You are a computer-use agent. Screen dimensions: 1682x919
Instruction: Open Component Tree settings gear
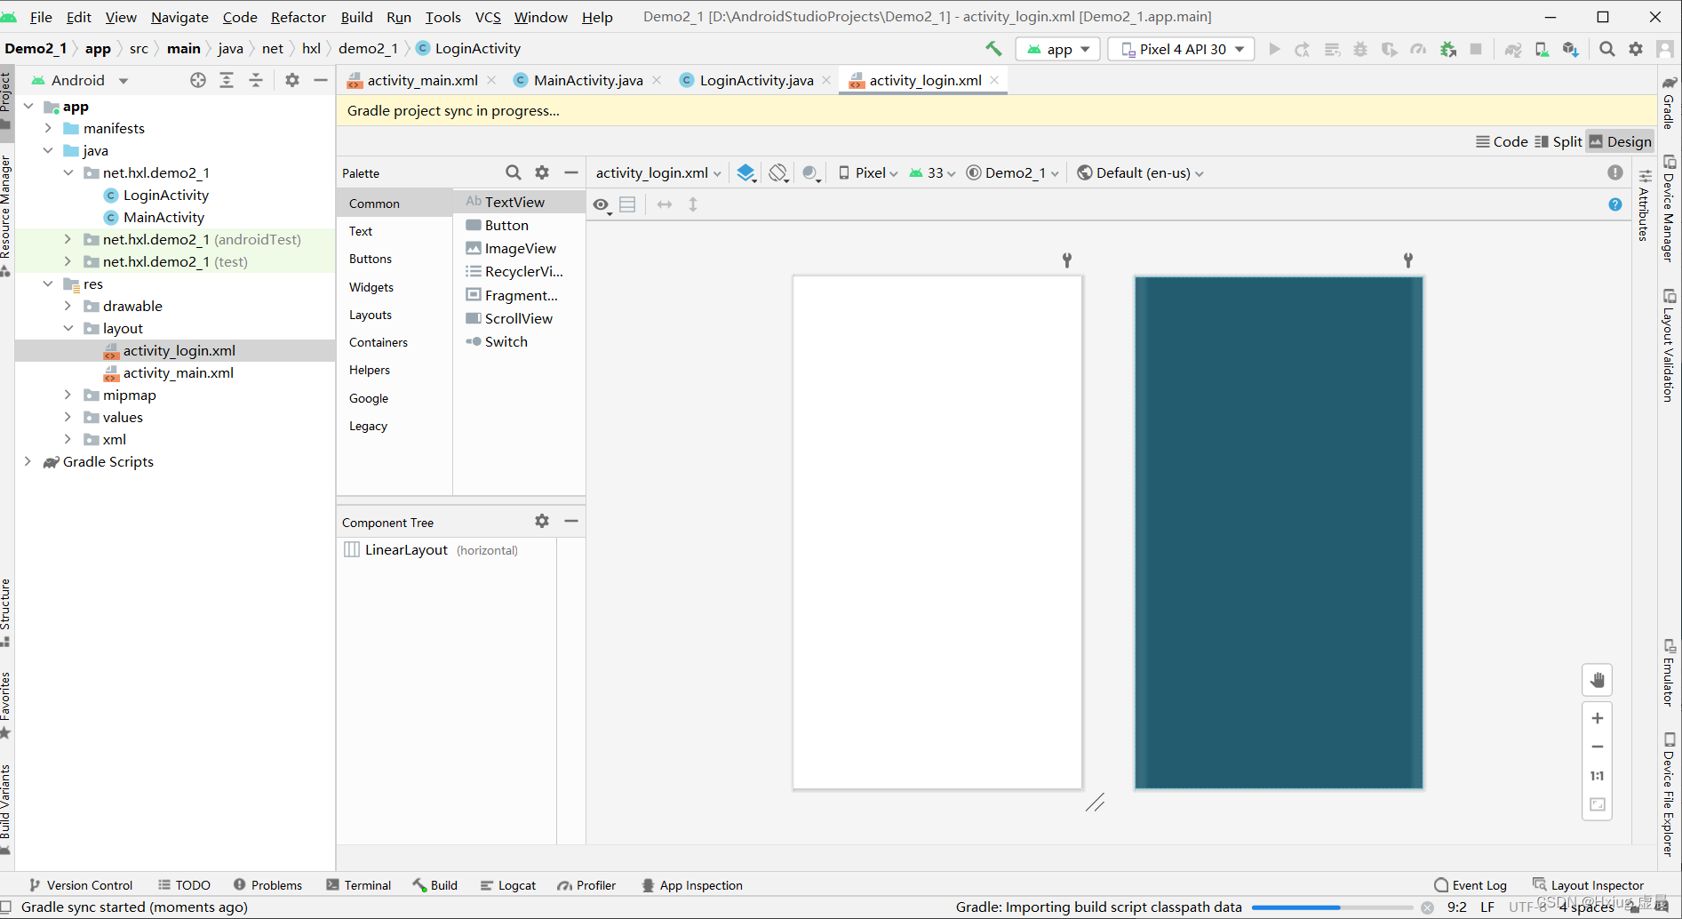[542, 521]
